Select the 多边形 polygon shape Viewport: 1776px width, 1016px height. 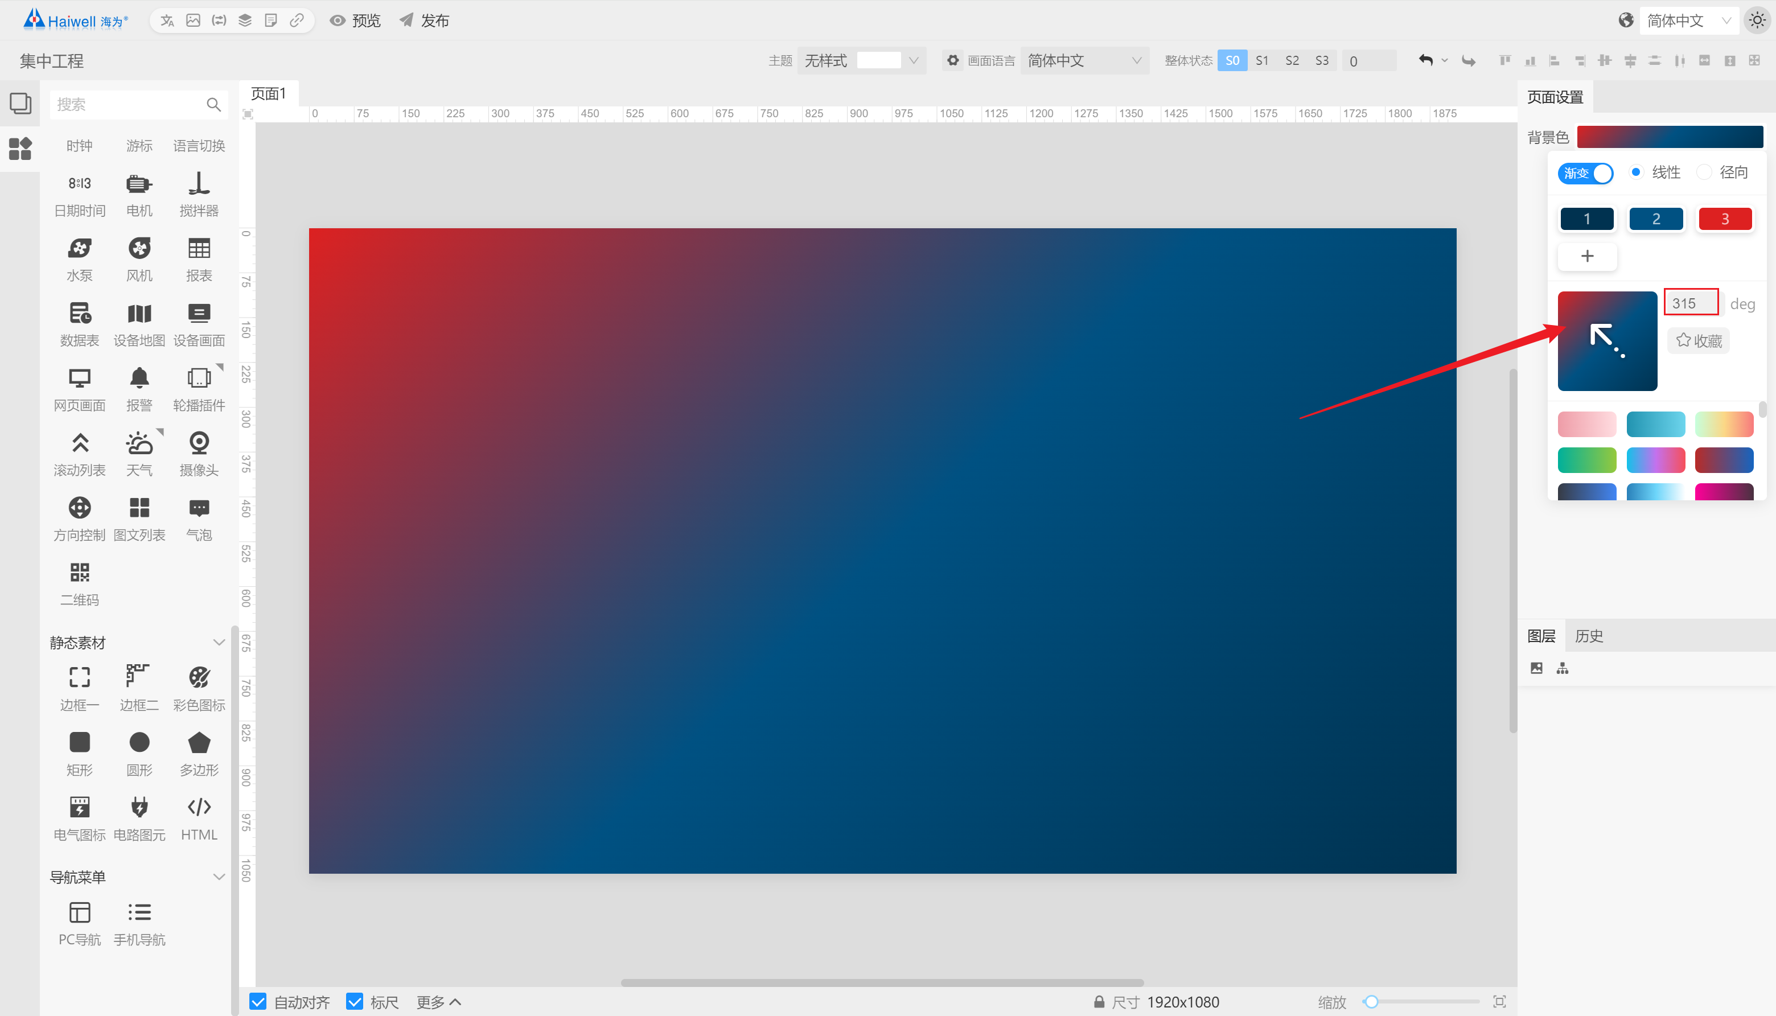pyautogui.click(x=199, y=754)
